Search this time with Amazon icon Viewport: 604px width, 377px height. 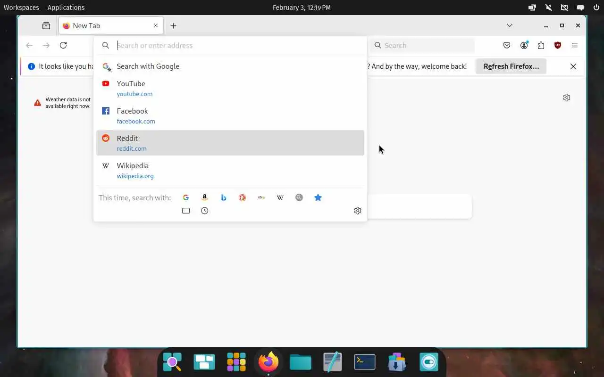click(204, 197)
